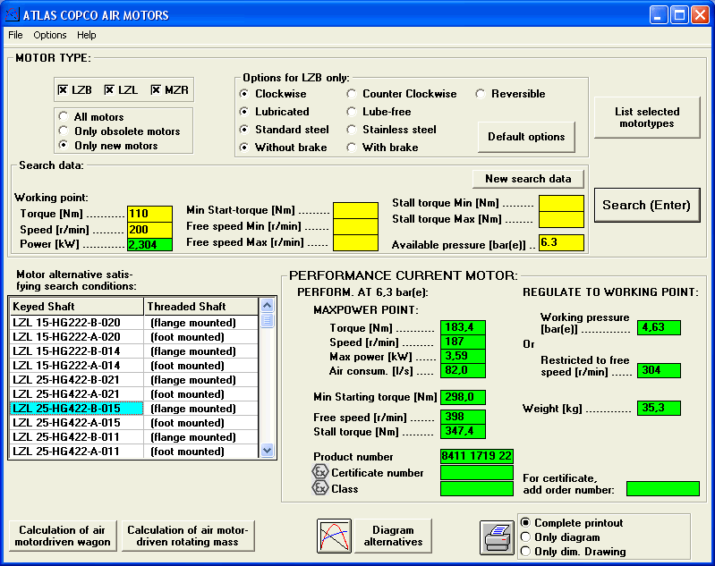
Task: Toggle the LZB motor type checkbox
Action: (63, 90)
